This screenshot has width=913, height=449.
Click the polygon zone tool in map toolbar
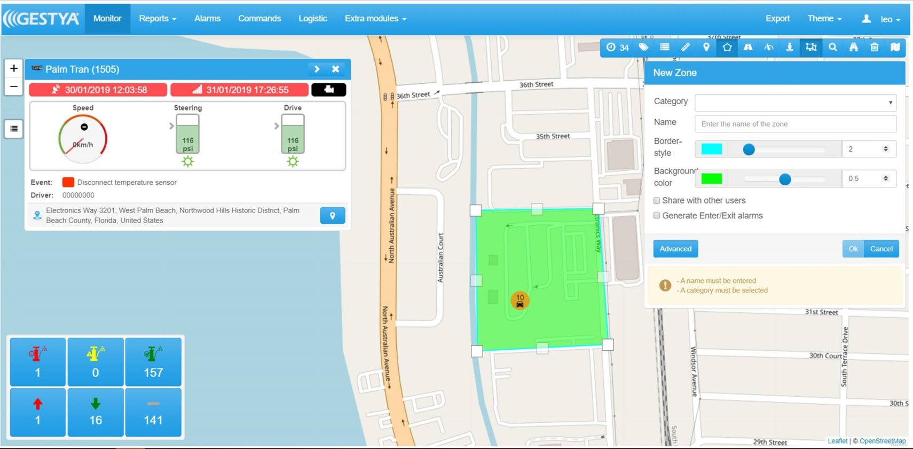coord(727,48)
